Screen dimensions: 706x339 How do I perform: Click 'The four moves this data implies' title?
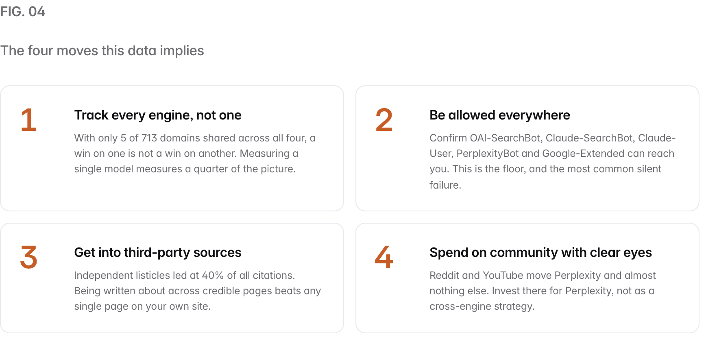102,51
